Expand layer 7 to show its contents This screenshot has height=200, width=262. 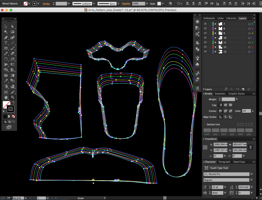click(x=215, y=24)
